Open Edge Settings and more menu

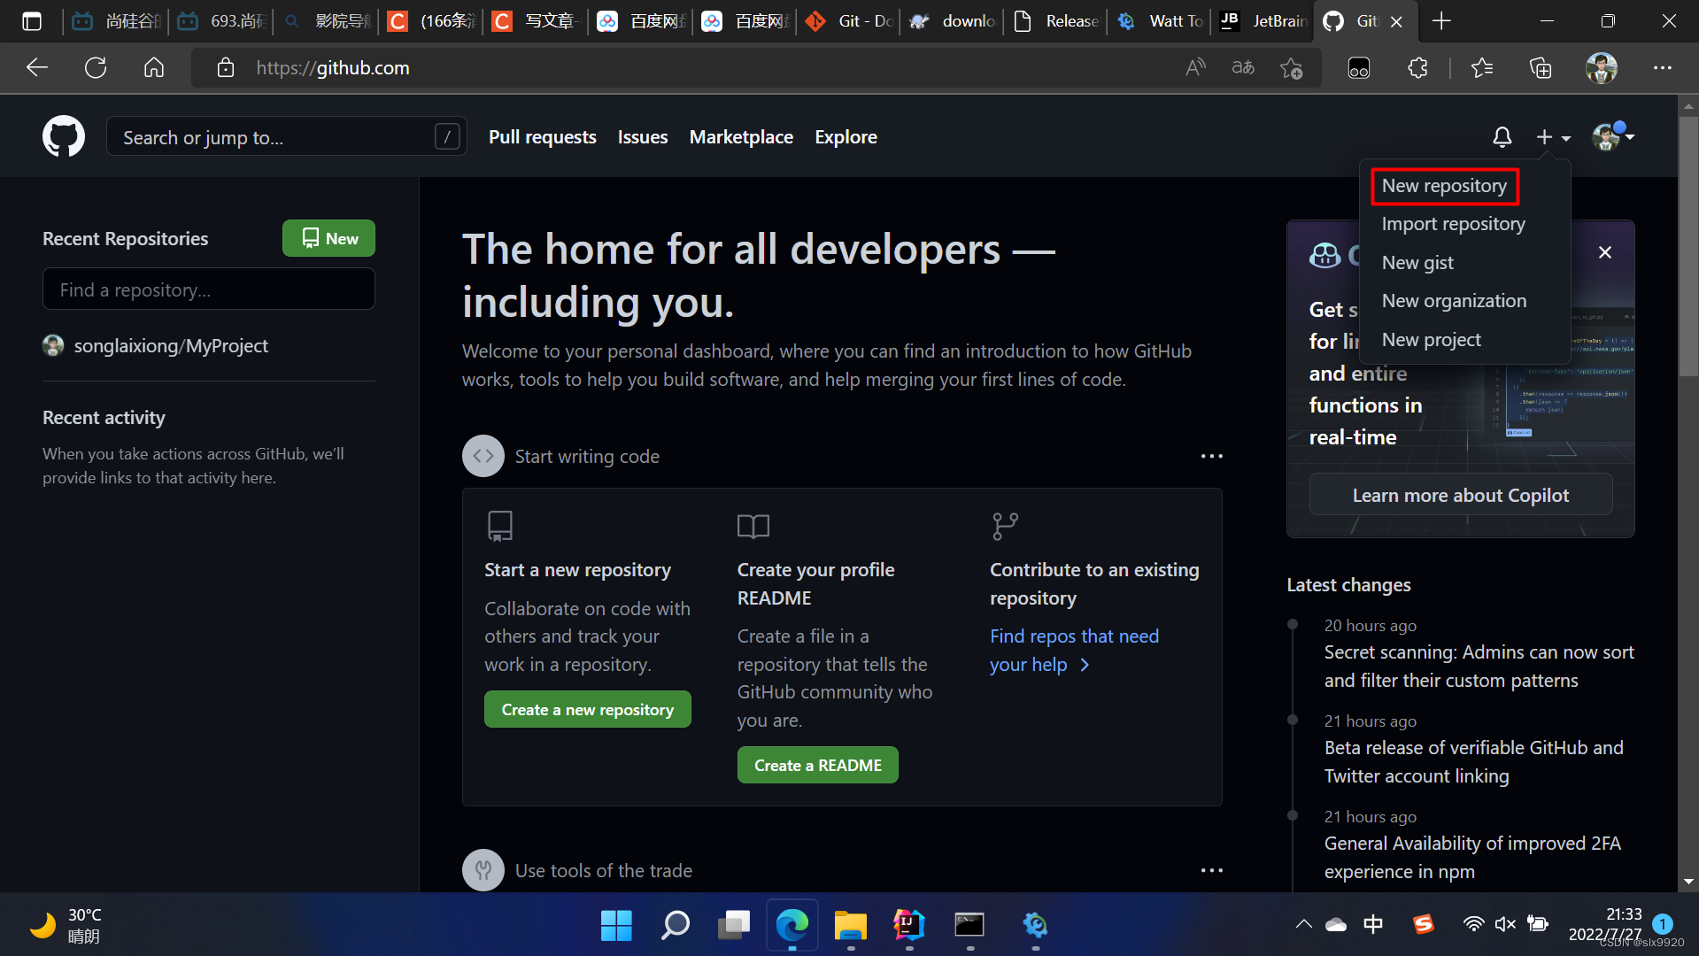click(1662, 68)
